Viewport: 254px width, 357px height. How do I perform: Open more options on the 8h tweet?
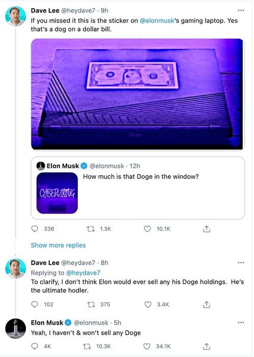[x=241, y=263]
